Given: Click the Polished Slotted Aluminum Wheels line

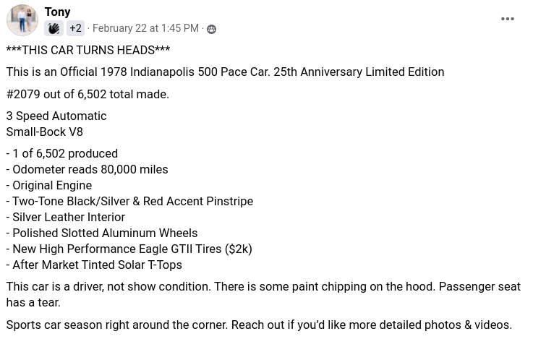Looking at the screenshot, I should (102, 233).
